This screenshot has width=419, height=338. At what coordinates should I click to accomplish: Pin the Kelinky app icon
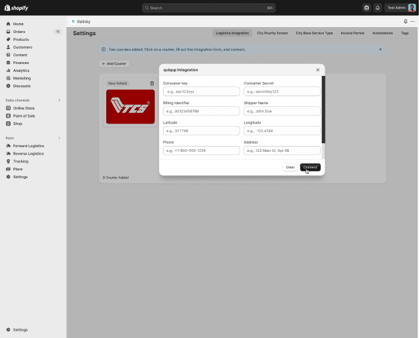(405, 21)
